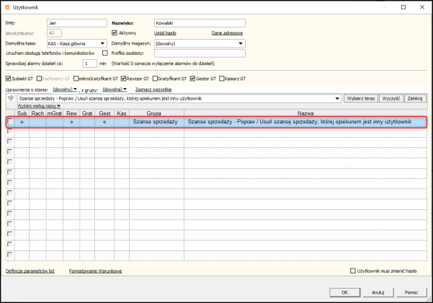This screenshot has height=303, width=433.
Task: Open the Domyślna kasa dropdown
Action: click(102, 43)
